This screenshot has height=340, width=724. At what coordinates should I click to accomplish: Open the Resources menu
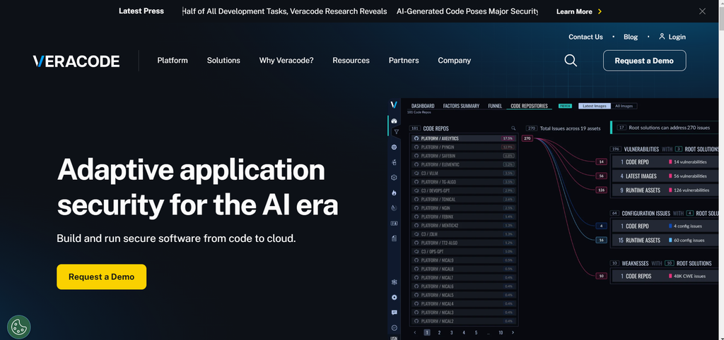tap(351, 61)
